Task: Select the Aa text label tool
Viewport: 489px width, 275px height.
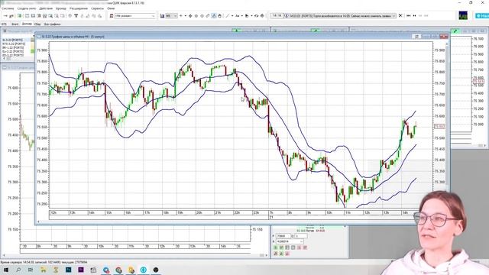Action: coord(238,16)
